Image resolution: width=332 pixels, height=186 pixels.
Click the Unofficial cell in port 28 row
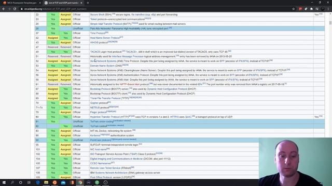tap(81, 28)
